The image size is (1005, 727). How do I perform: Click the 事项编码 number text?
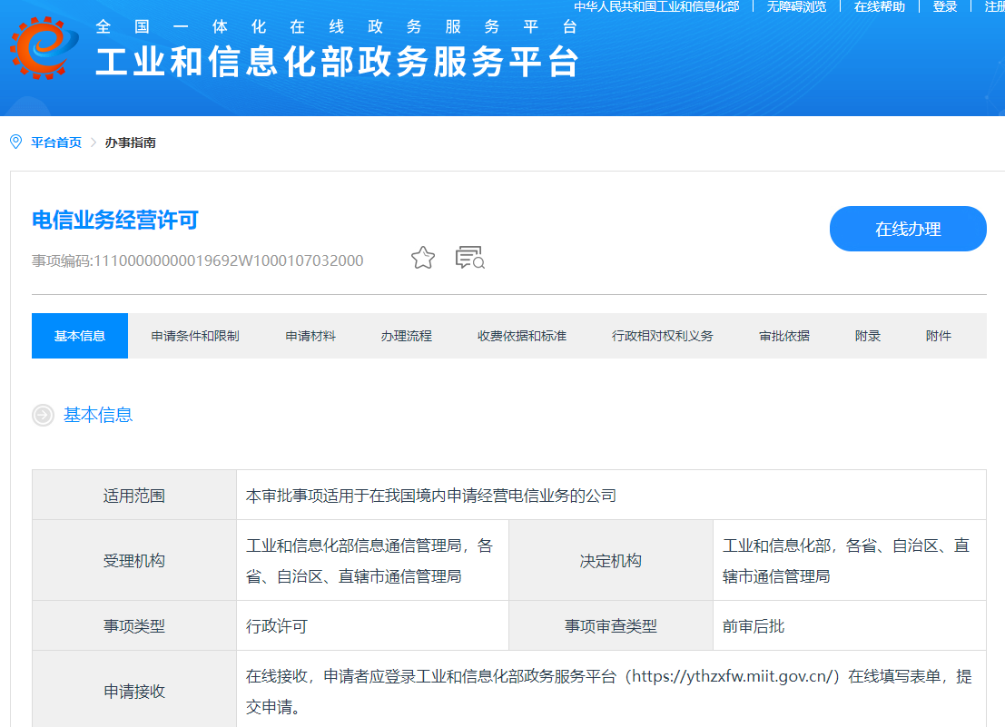point(197,260)
